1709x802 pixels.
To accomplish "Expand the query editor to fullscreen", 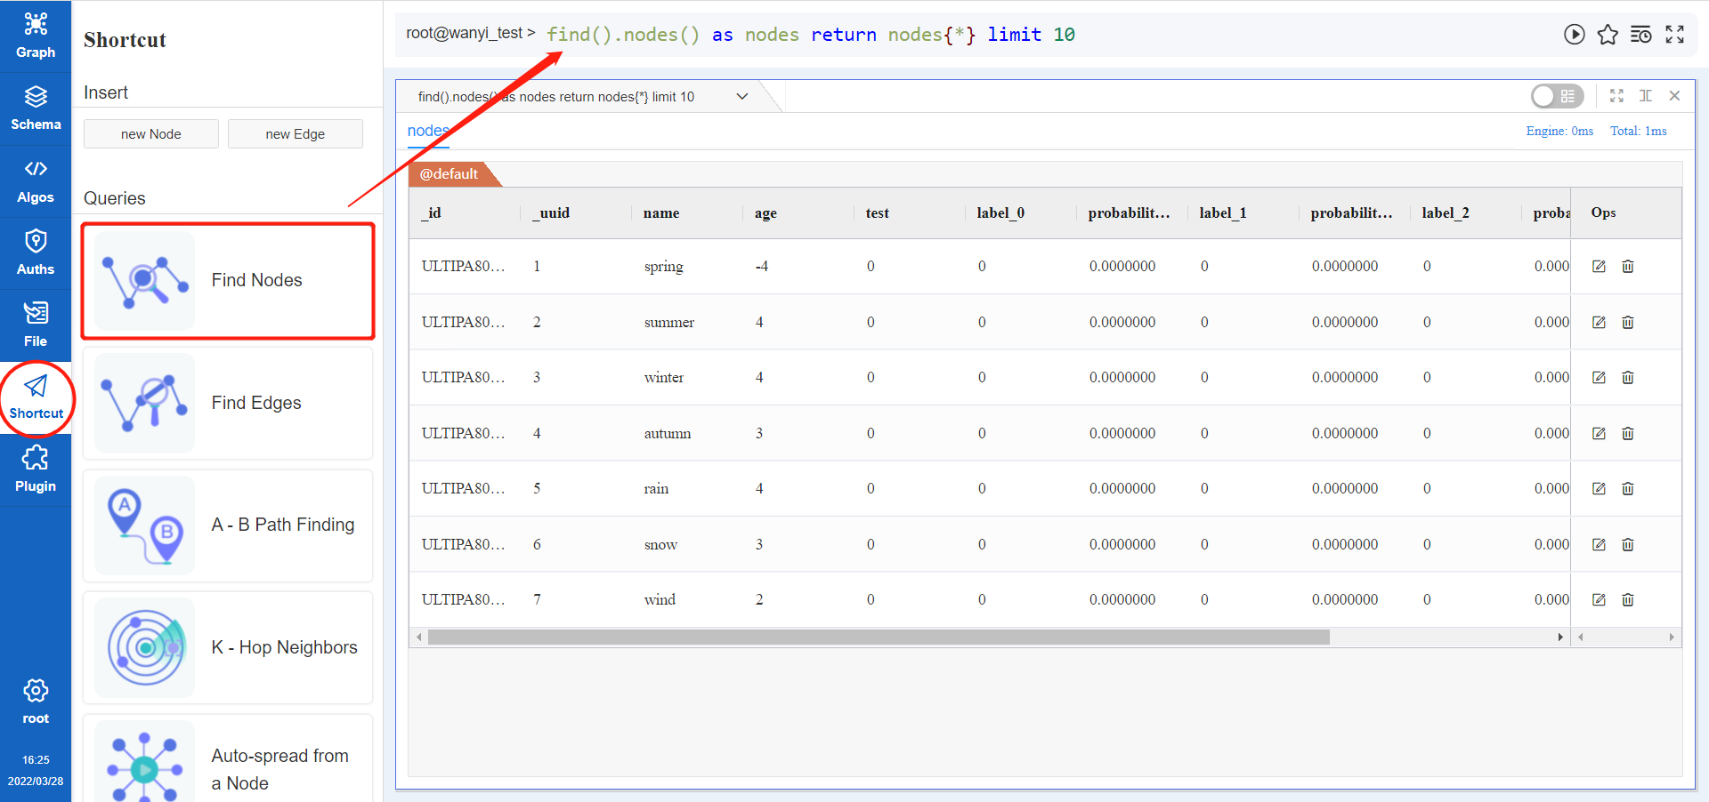I will 1674,35.
